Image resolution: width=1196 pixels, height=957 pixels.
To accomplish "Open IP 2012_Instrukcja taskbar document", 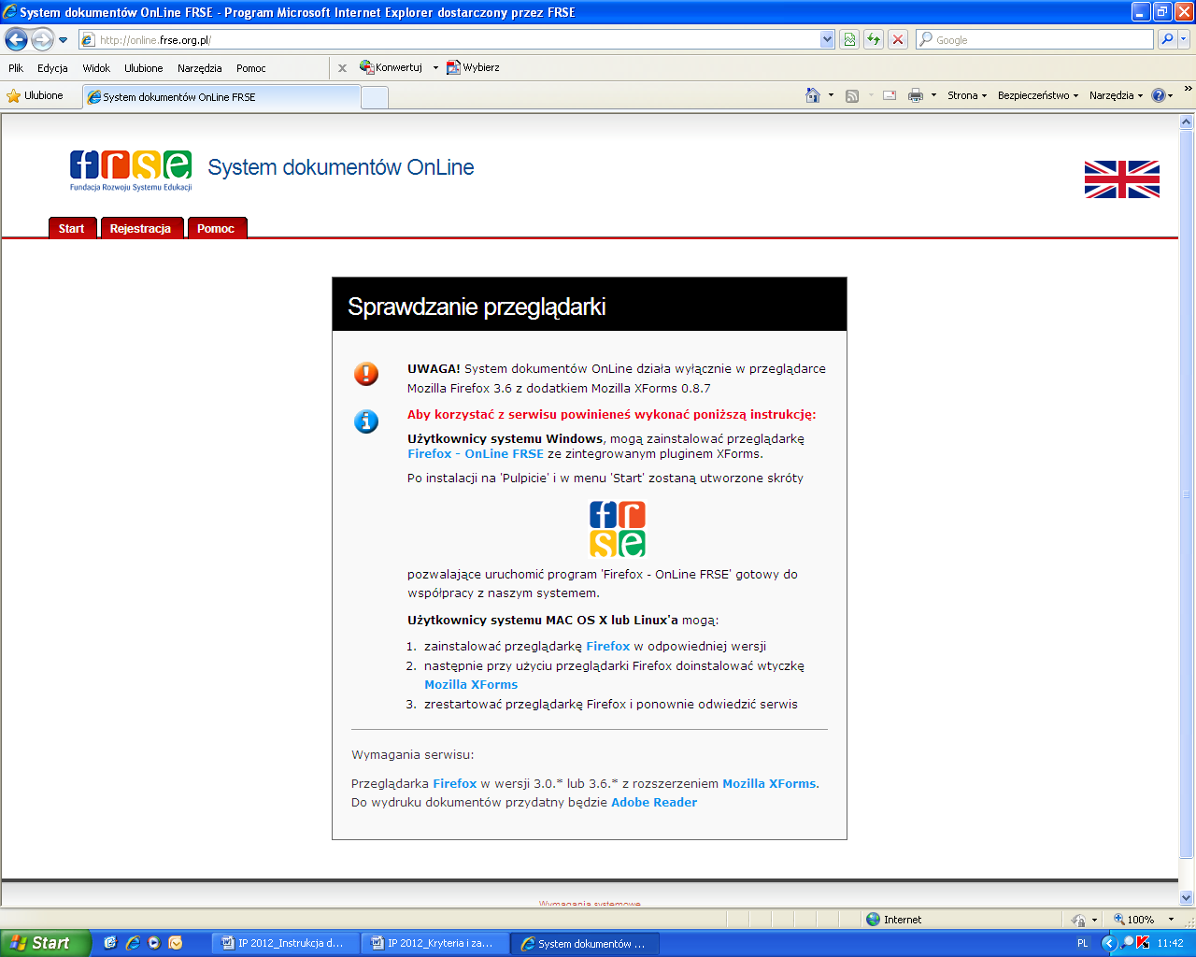I will tap(286, 943).
